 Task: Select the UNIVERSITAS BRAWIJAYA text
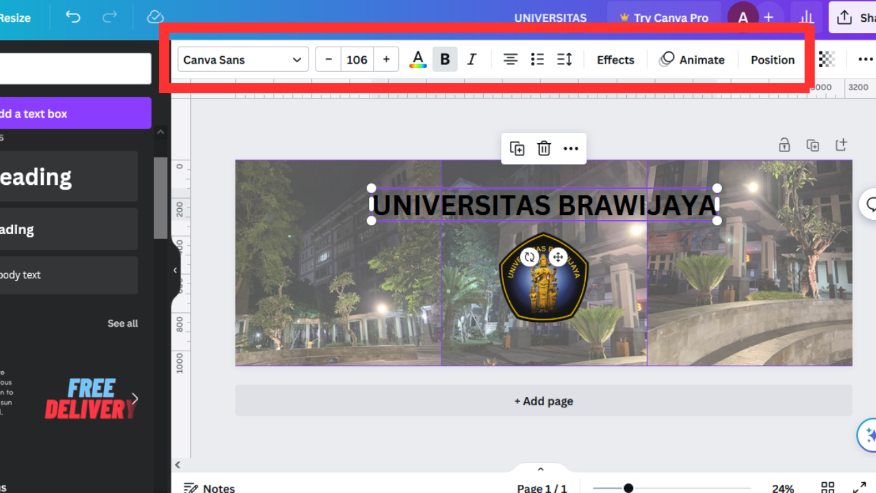[544, 205]
